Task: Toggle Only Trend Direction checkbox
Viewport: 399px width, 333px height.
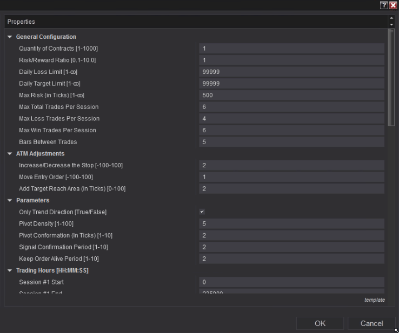Action: tap(202, 212)
